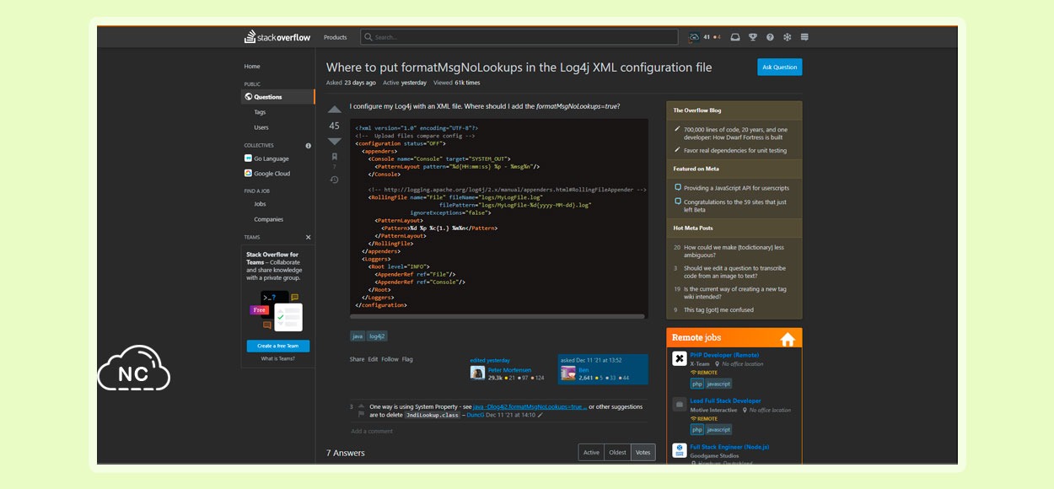1054x489 pixels.
Task: Open the Go Language collective
Action: (x=266, y=159)
